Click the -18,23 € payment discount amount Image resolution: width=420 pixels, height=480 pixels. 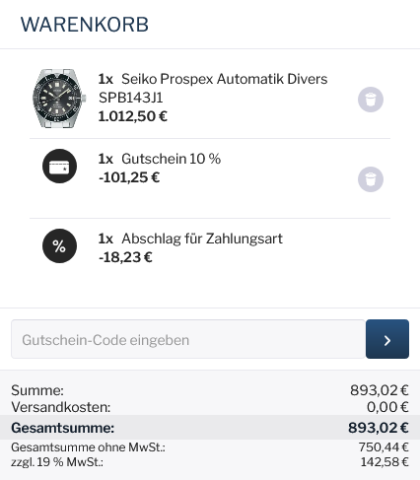(x=125, y=257)
